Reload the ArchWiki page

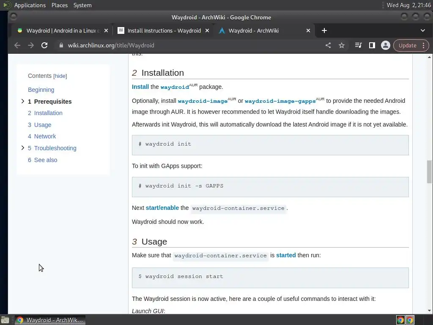point(44,45)
